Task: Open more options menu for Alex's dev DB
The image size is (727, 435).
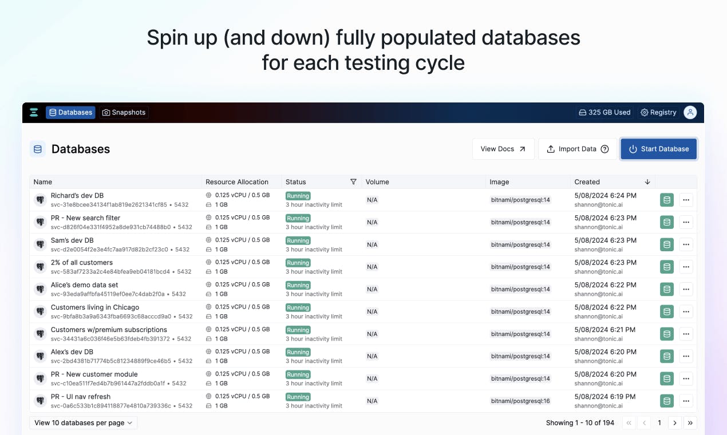Action: pos(686,356)
